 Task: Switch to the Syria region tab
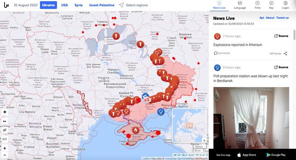78,5
